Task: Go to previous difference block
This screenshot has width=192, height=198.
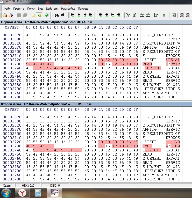Action: pyautogui.click(x=79, y=16)
